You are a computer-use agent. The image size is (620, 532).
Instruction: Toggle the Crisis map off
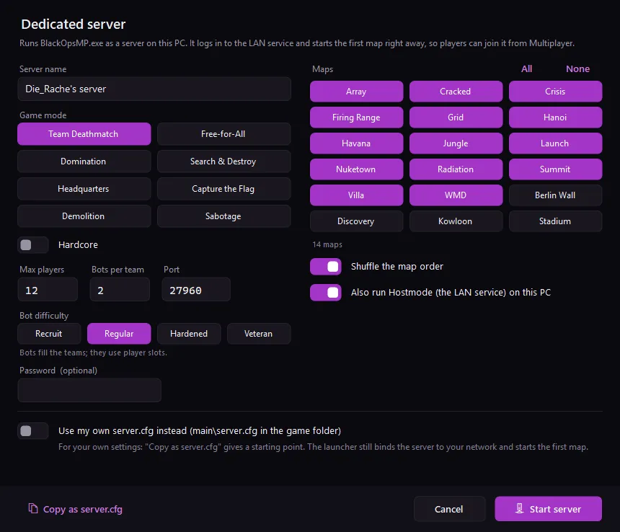click(555, 92)
